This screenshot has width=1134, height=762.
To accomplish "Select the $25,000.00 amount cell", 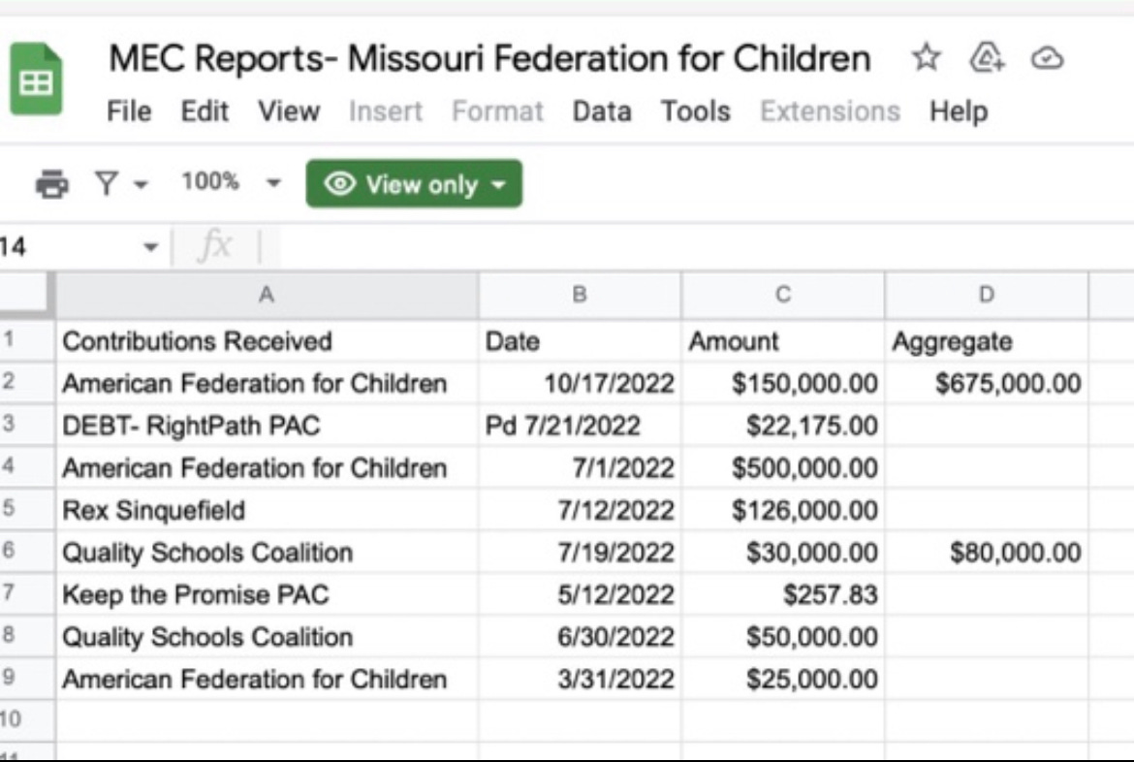I will [x=782, y=679].
